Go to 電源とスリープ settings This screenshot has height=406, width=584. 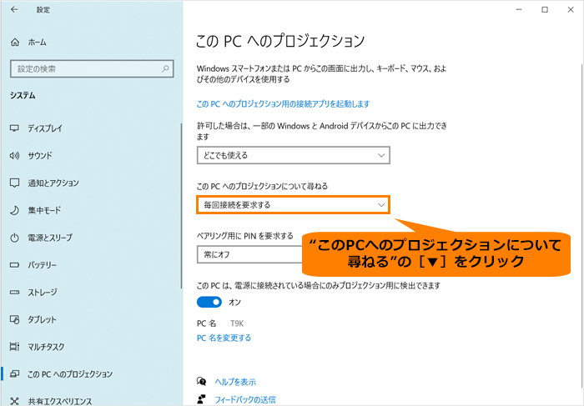[50, 238]
